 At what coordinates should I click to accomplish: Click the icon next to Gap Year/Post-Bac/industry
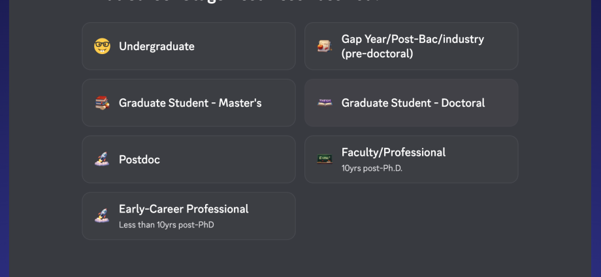point(325,46)
